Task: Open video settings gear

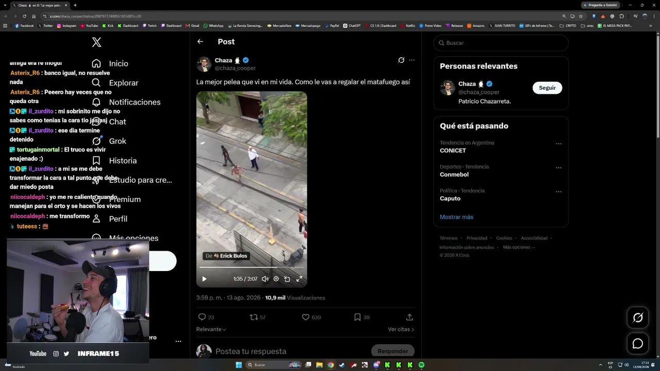Action: pyautogui.click(x=276, y=279)
